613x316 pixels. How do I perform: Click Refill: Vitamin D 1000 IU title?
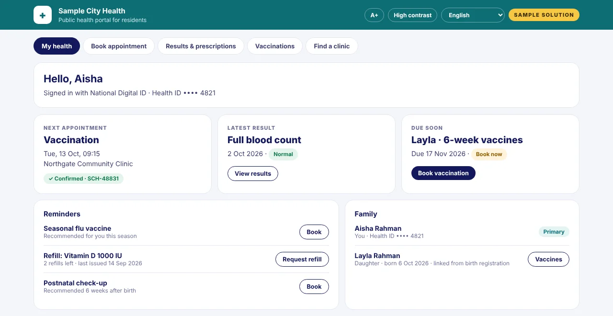click(x=83, y=256)
